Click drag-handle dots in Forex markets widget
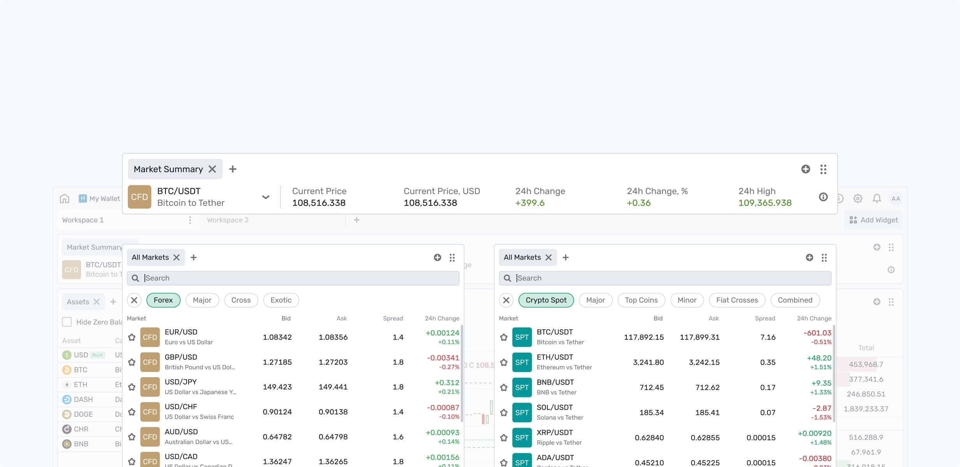Image resolution: width=960 pixels, height=467 pixels. coord(452,257)
